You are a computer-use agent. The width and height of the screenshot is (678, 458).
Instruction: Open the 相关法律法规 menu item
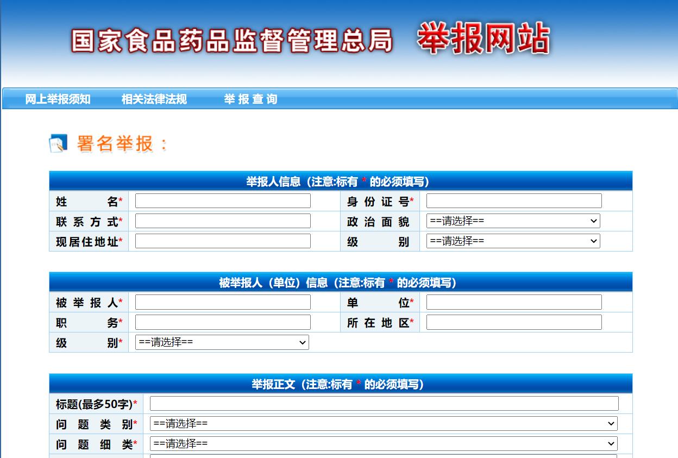(x=154, y=99)
